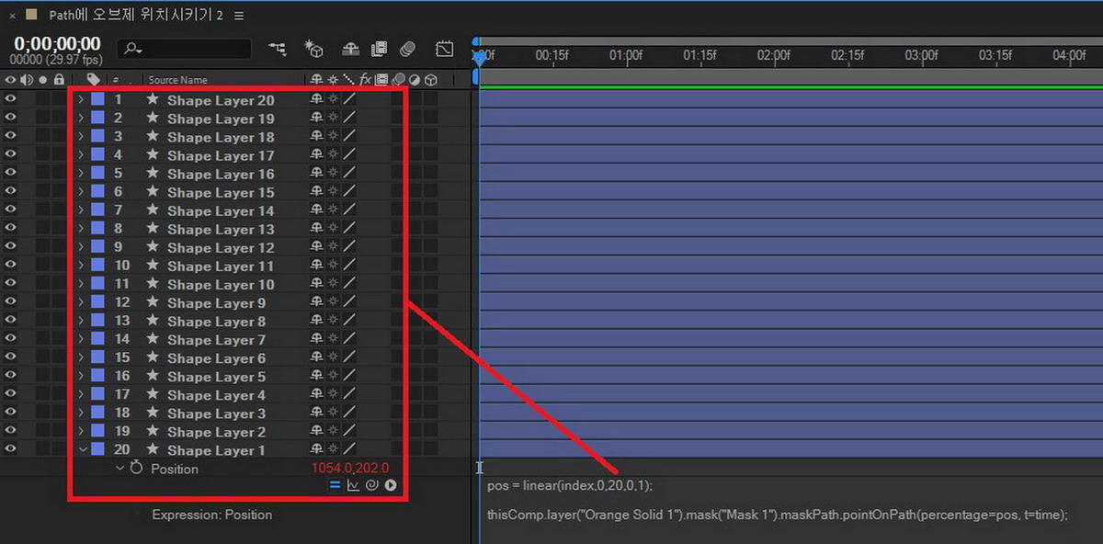1103x544 pixels.
Task: Click the Enable Expression equals icon
Action: point(335,485)
